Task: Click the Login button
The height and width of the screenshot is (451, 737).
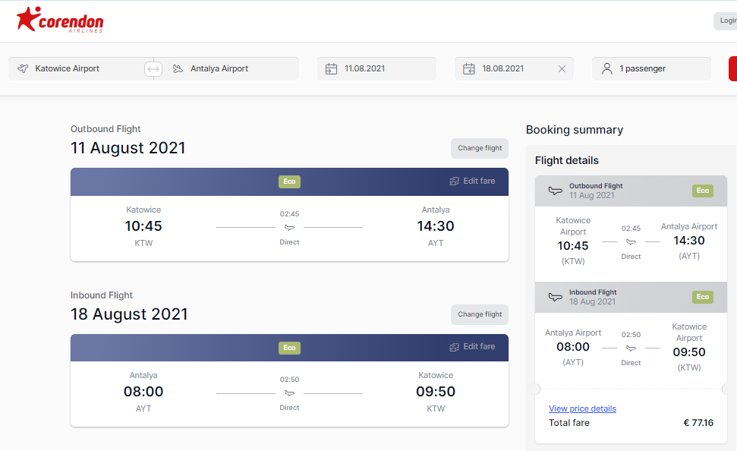Action: click(x=726, y=20)
